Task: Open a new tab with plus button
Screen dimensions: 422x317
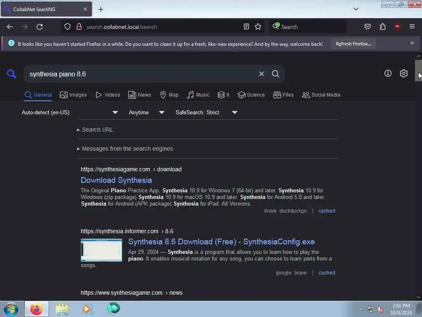Action: pos(101,9)
